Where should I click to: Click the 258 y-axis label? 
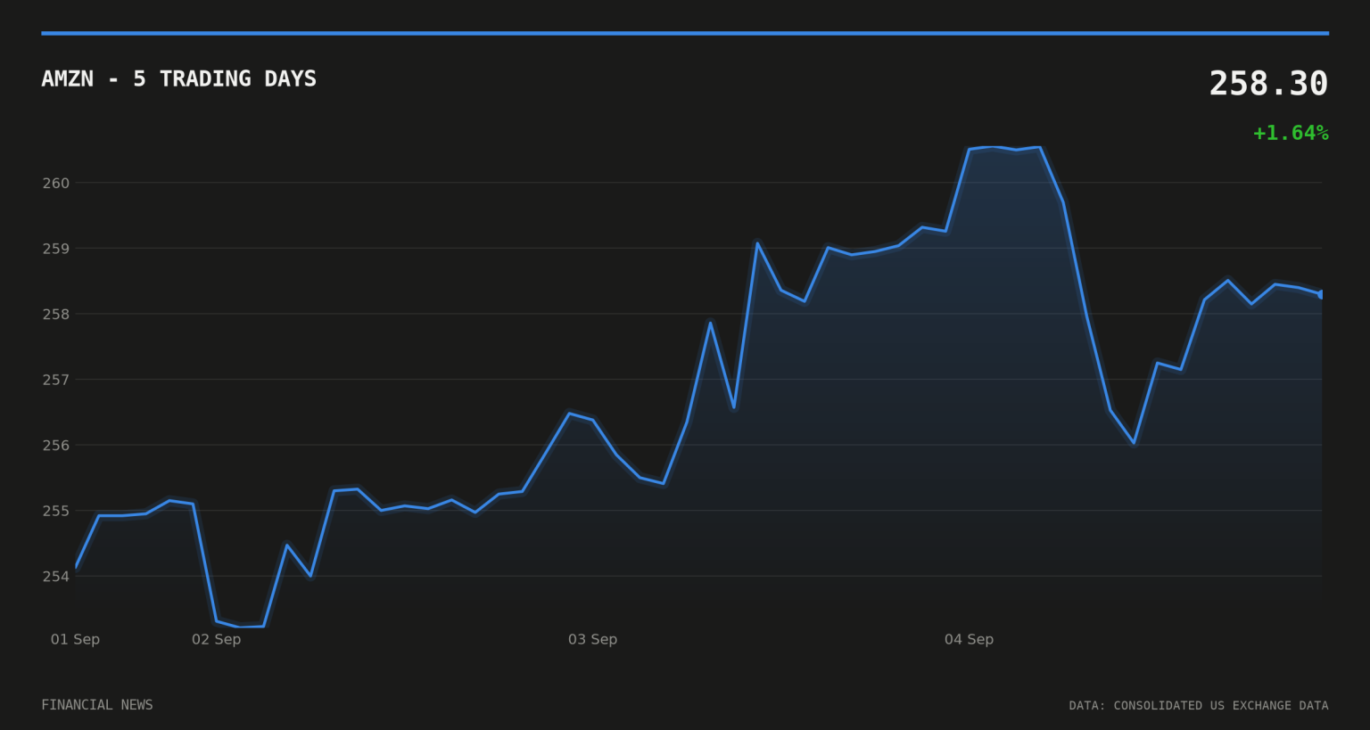(56, 314)
